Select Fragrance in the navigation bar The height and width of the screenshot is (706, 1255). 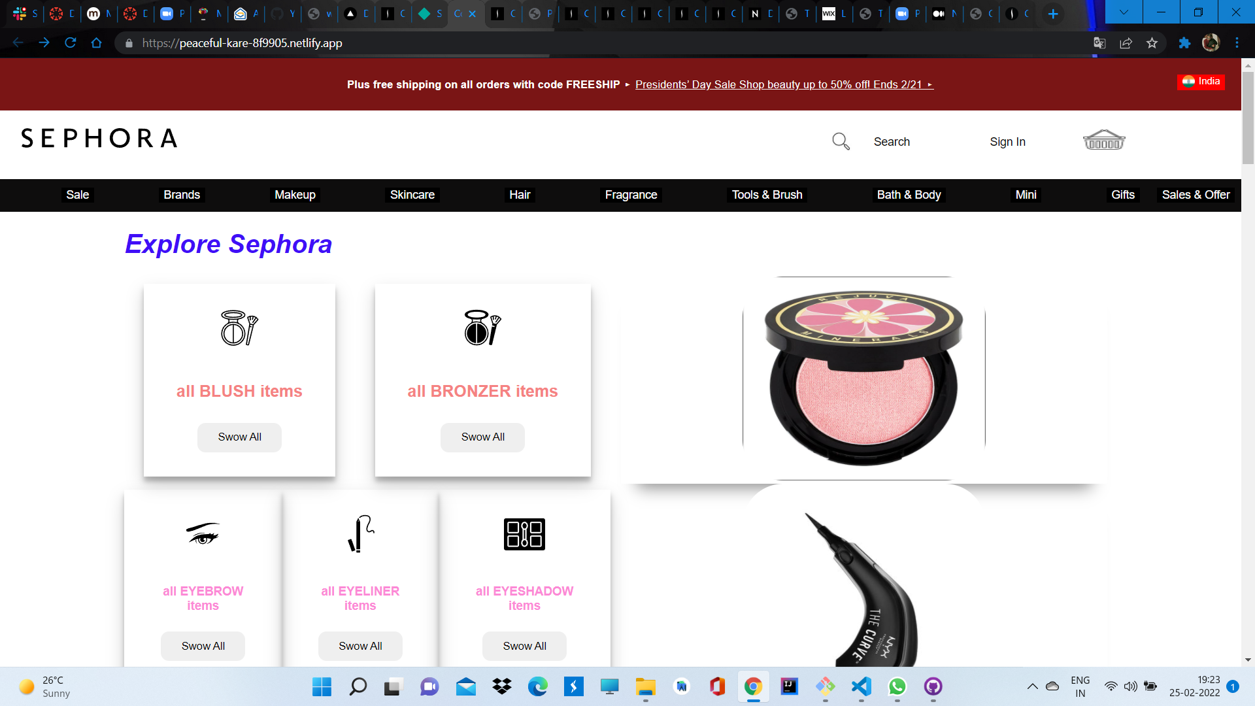(630, 194)
